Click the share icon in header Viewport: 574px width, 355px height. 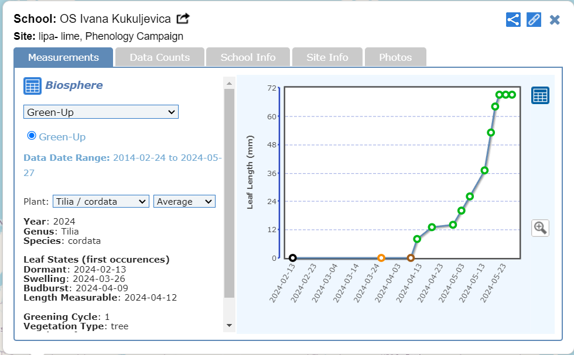(x=513, y=19)
